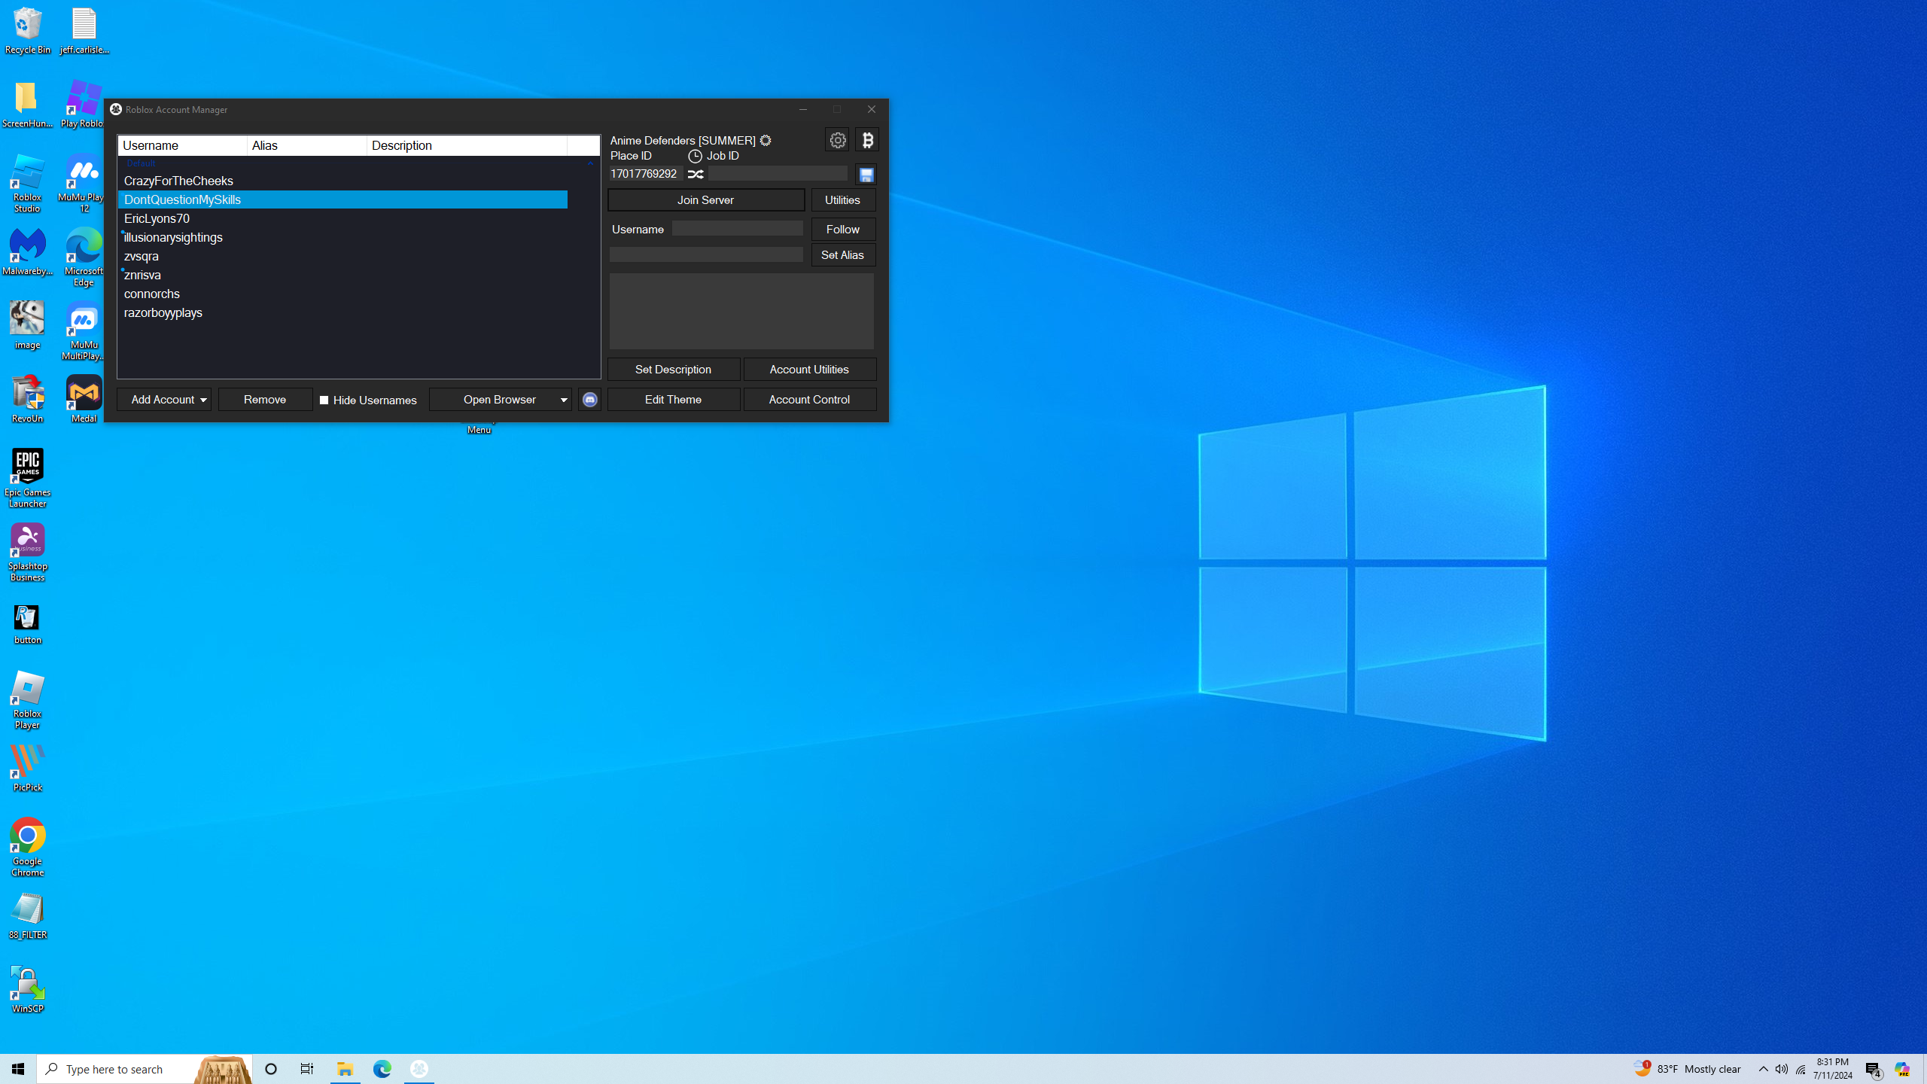Open the settings gear button
Viewport: 1927px width, 1084px height.
(837, 140)
